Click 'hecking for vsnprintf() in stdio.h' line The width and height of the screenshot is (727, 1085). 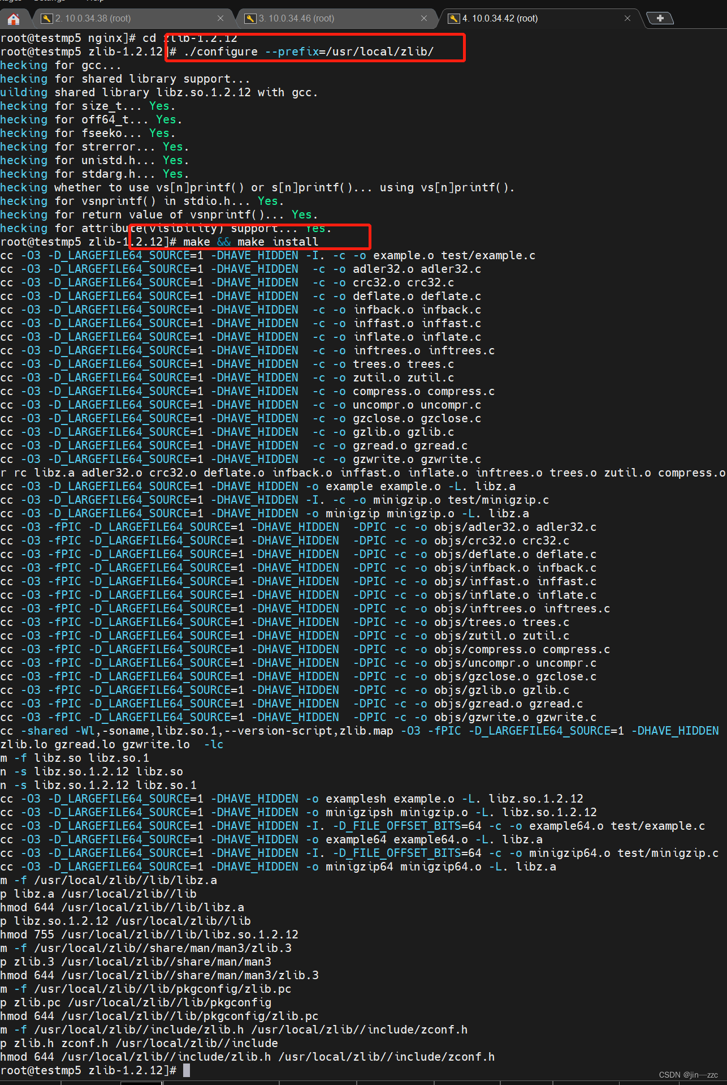coord(142,201)
